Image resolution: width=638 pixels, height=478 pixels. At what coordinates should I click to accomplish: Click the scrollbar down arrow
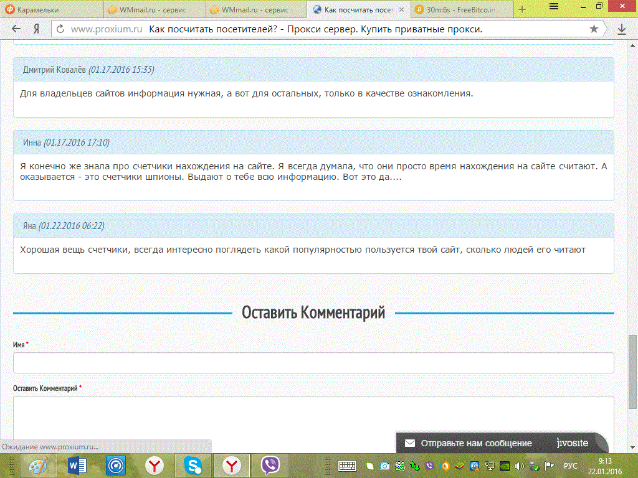tap(632, 448)
